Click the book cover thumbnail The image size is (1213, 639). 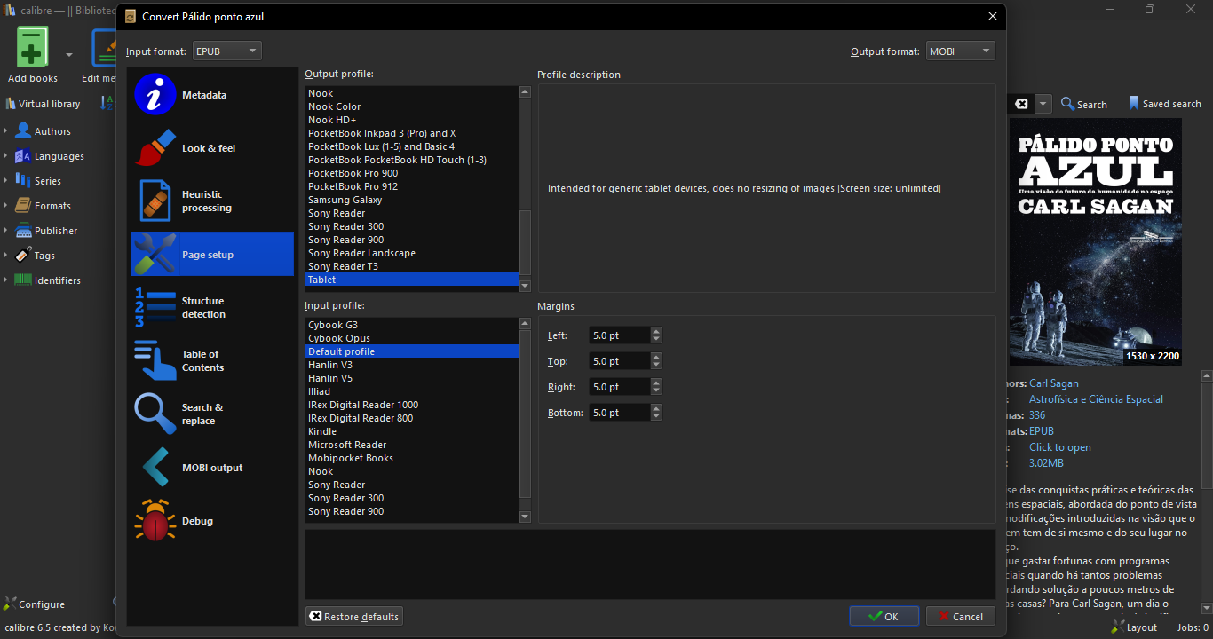(1096, 242)
